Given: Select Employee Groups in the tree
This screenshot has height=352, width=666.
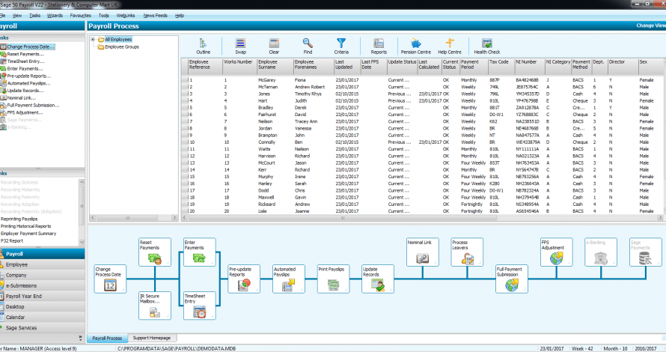Looking at the screenshot, I should point(122,46).
